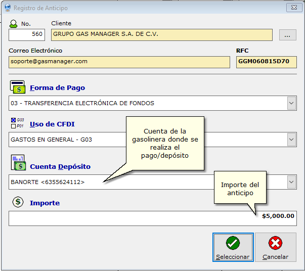Click the credit card Forma de Pago icon
The width and height of the screenshot is (305, 271).
[x=18, y=86]
